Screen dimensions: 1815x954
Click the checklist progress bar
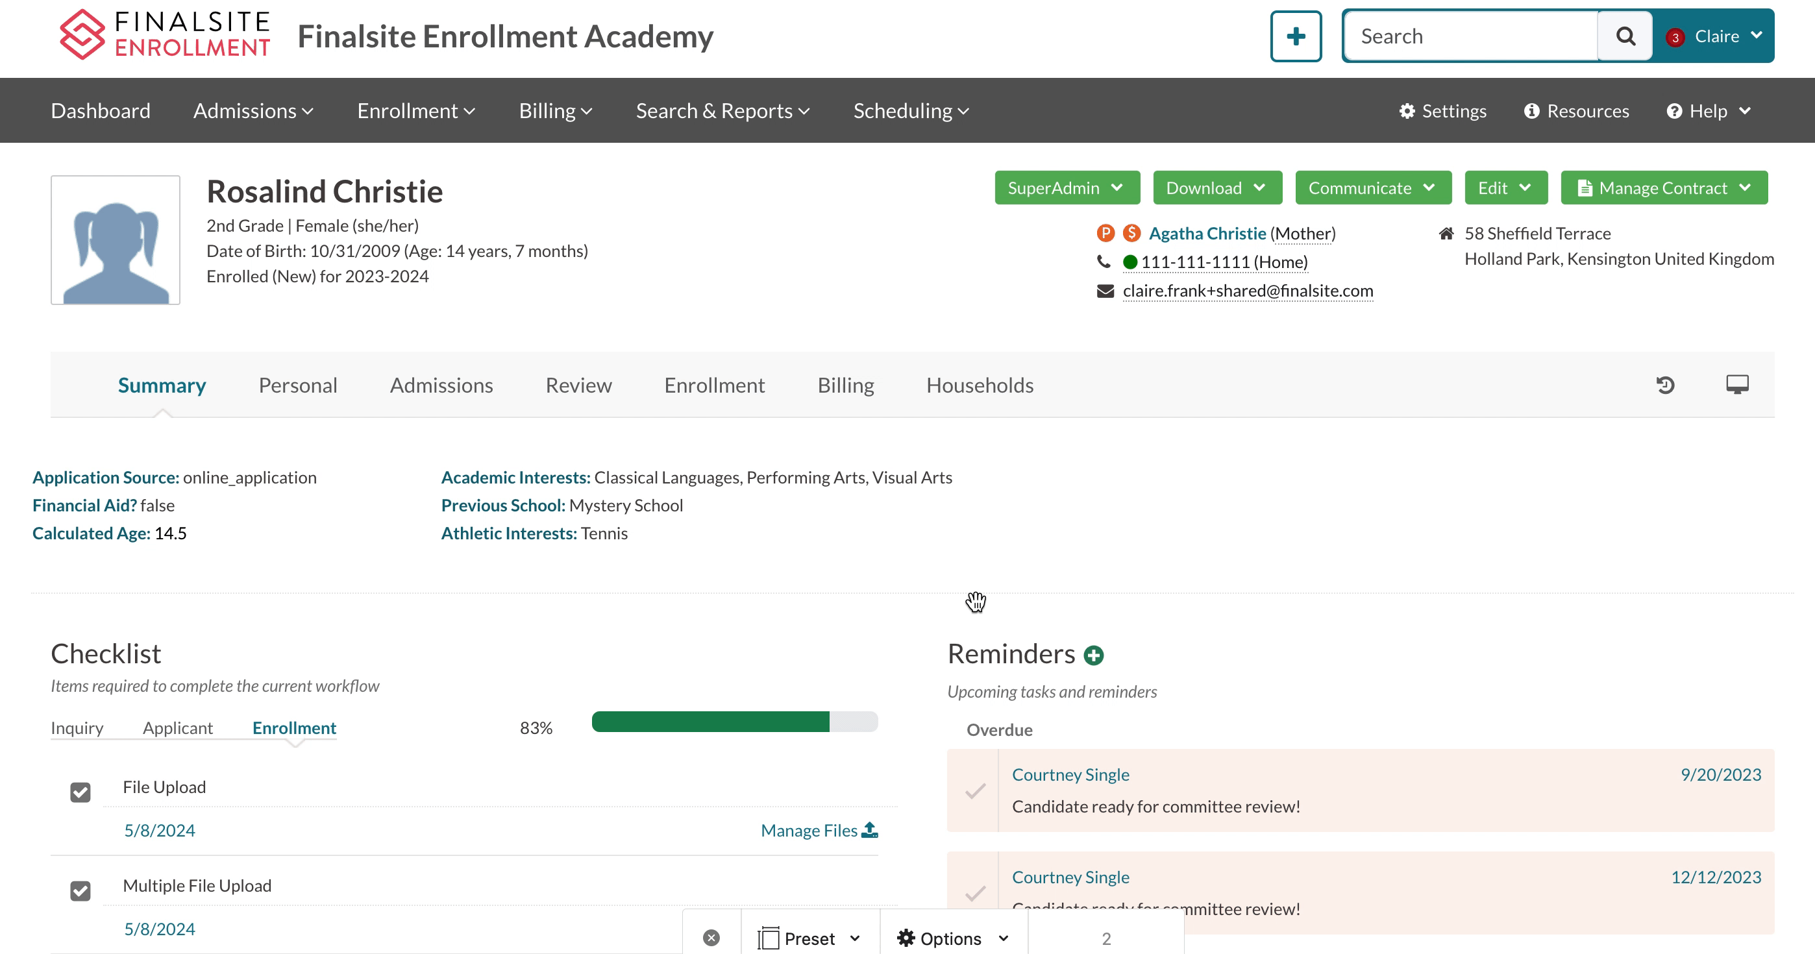(x=734, y=722)
